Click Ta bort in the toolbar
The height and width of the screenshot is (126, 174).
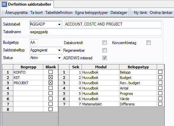(x=36, y=13)
